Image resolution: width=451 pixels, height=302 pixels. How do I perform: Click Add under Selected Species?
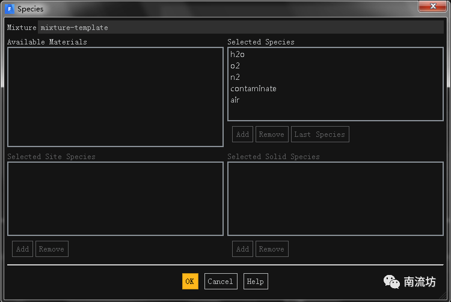tap(242, 134)
